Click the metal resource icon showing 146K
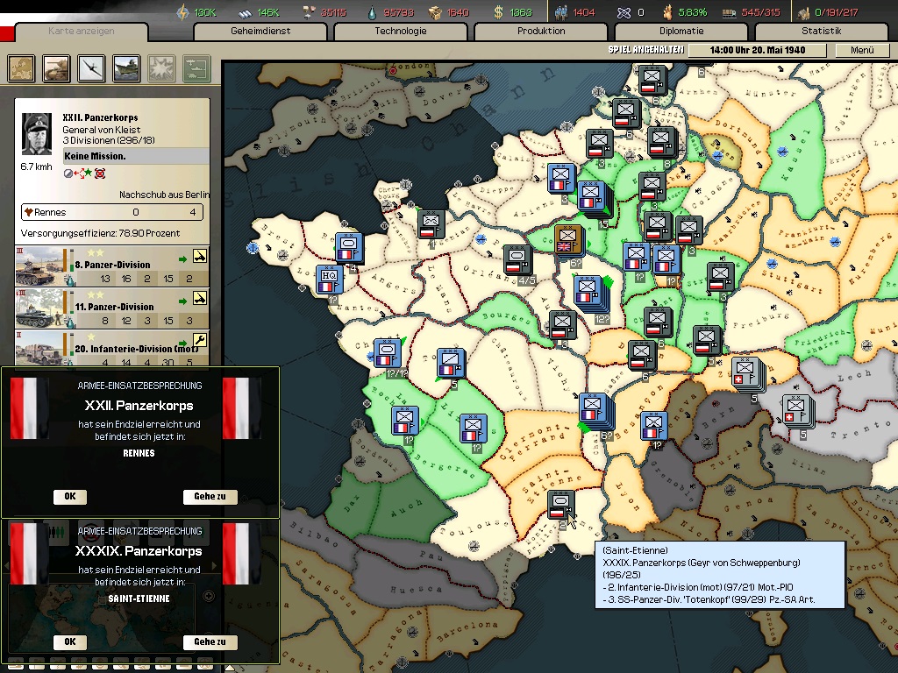The height and width of the screenshot is (673, 898). [244, 12]
